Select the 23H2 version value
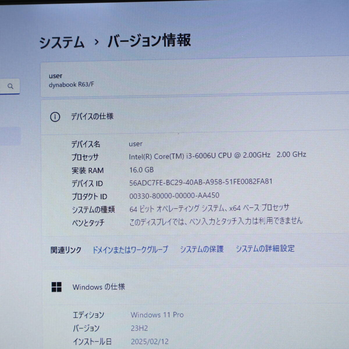This screenshot has height=349, width=349. tap(139, 328)
